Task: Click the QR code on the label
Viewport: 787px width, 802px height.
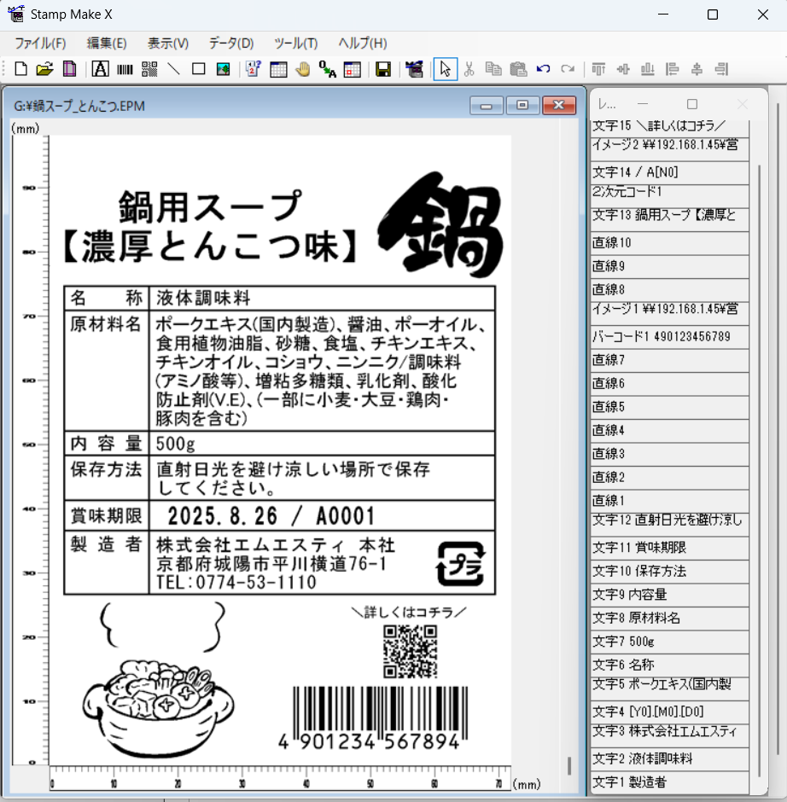Action: tap(410, 652)
